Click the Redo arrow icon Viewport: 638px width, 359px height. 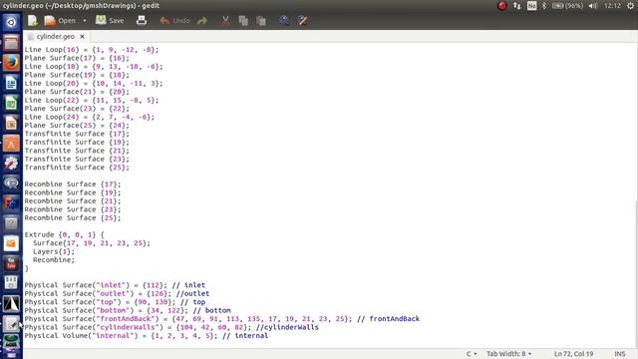202,20
